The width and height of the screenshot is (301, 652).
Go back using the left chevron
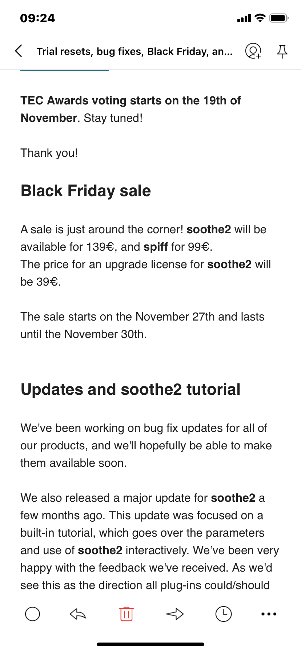click(x=19, y=51)
